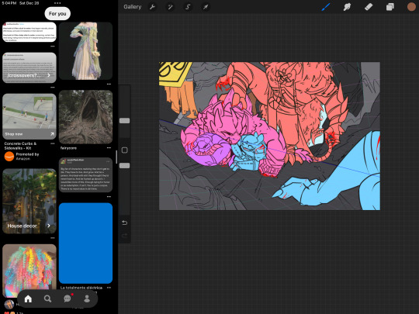Open the Layers panel
This screenshot has height=314, width=419.
[x=390, y=7]
